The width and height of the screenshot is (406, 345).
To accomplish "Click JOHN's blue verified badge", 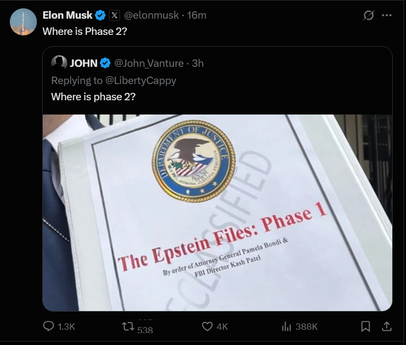I will tap(105, 63).
